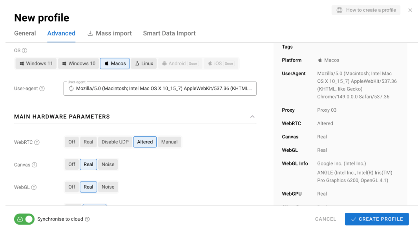Set Canvas to Noise
This screenshot has width=418, height=234.
pos(108,165)
